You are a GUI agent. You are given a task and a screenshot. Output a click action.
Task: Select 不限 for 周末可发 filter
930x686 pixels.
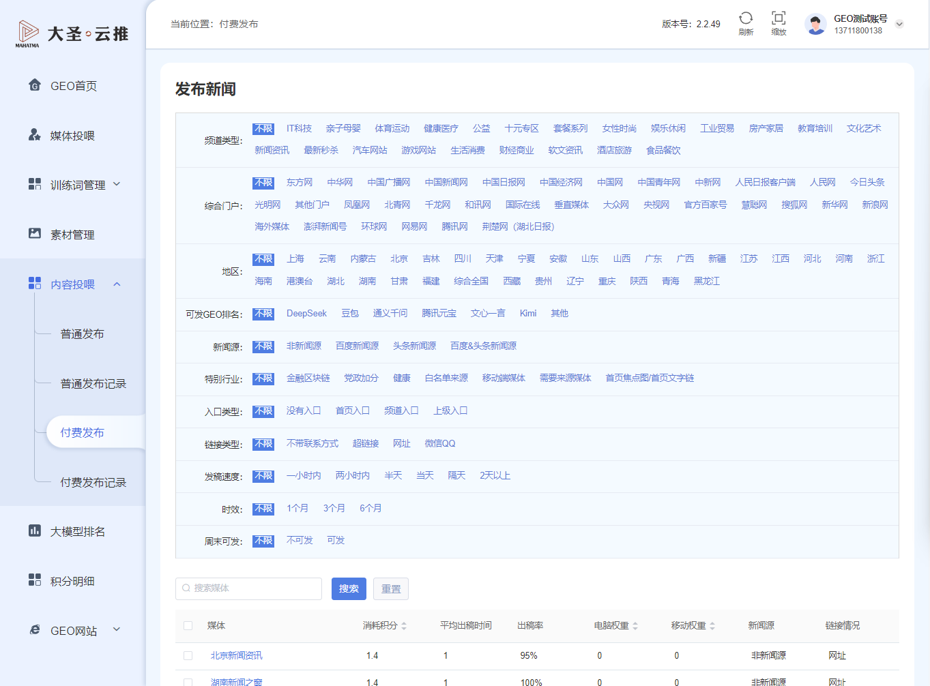click(x=263, y=541)
